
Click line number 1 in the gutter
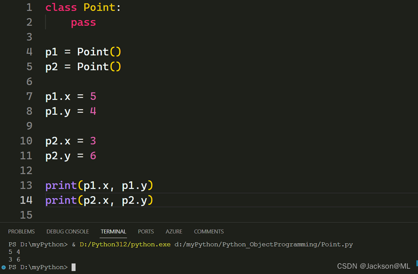pyautogui.click(x=30, y=7)
